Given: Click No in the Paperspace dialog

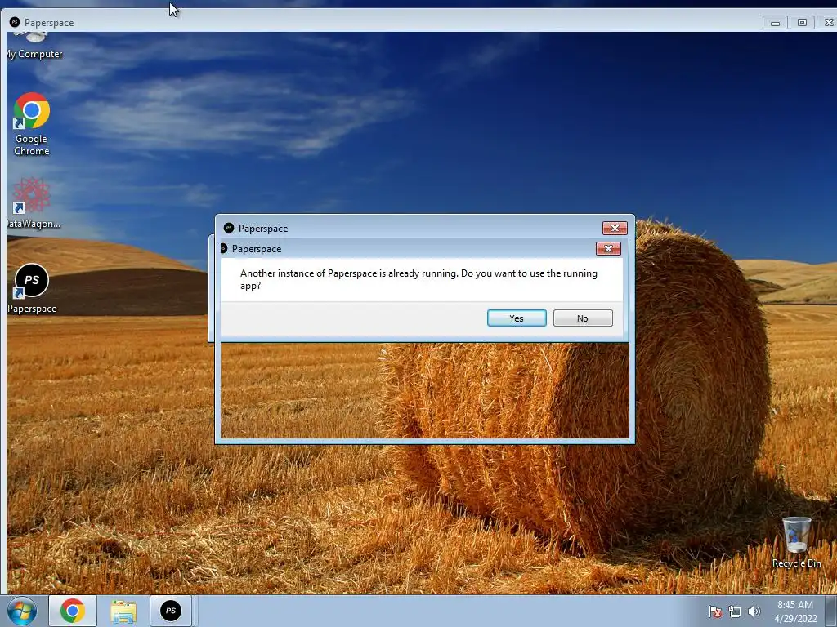Looking at the screenshot, I should click(582, 318).
